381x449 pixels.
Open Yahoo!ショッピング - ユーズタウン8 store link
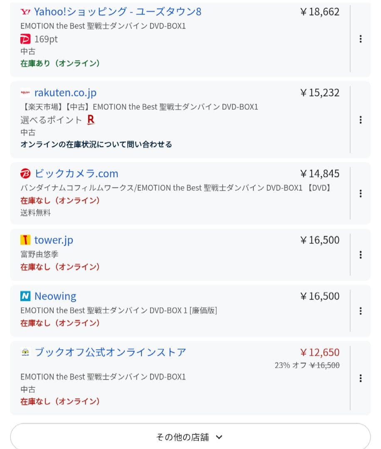[x=118, y=12]
